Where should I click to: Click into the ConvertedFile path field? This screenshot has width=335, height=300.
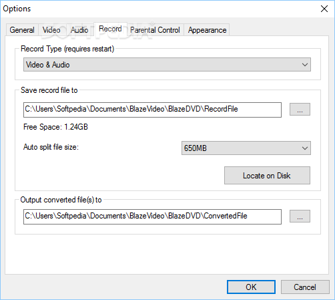point(152,216)
